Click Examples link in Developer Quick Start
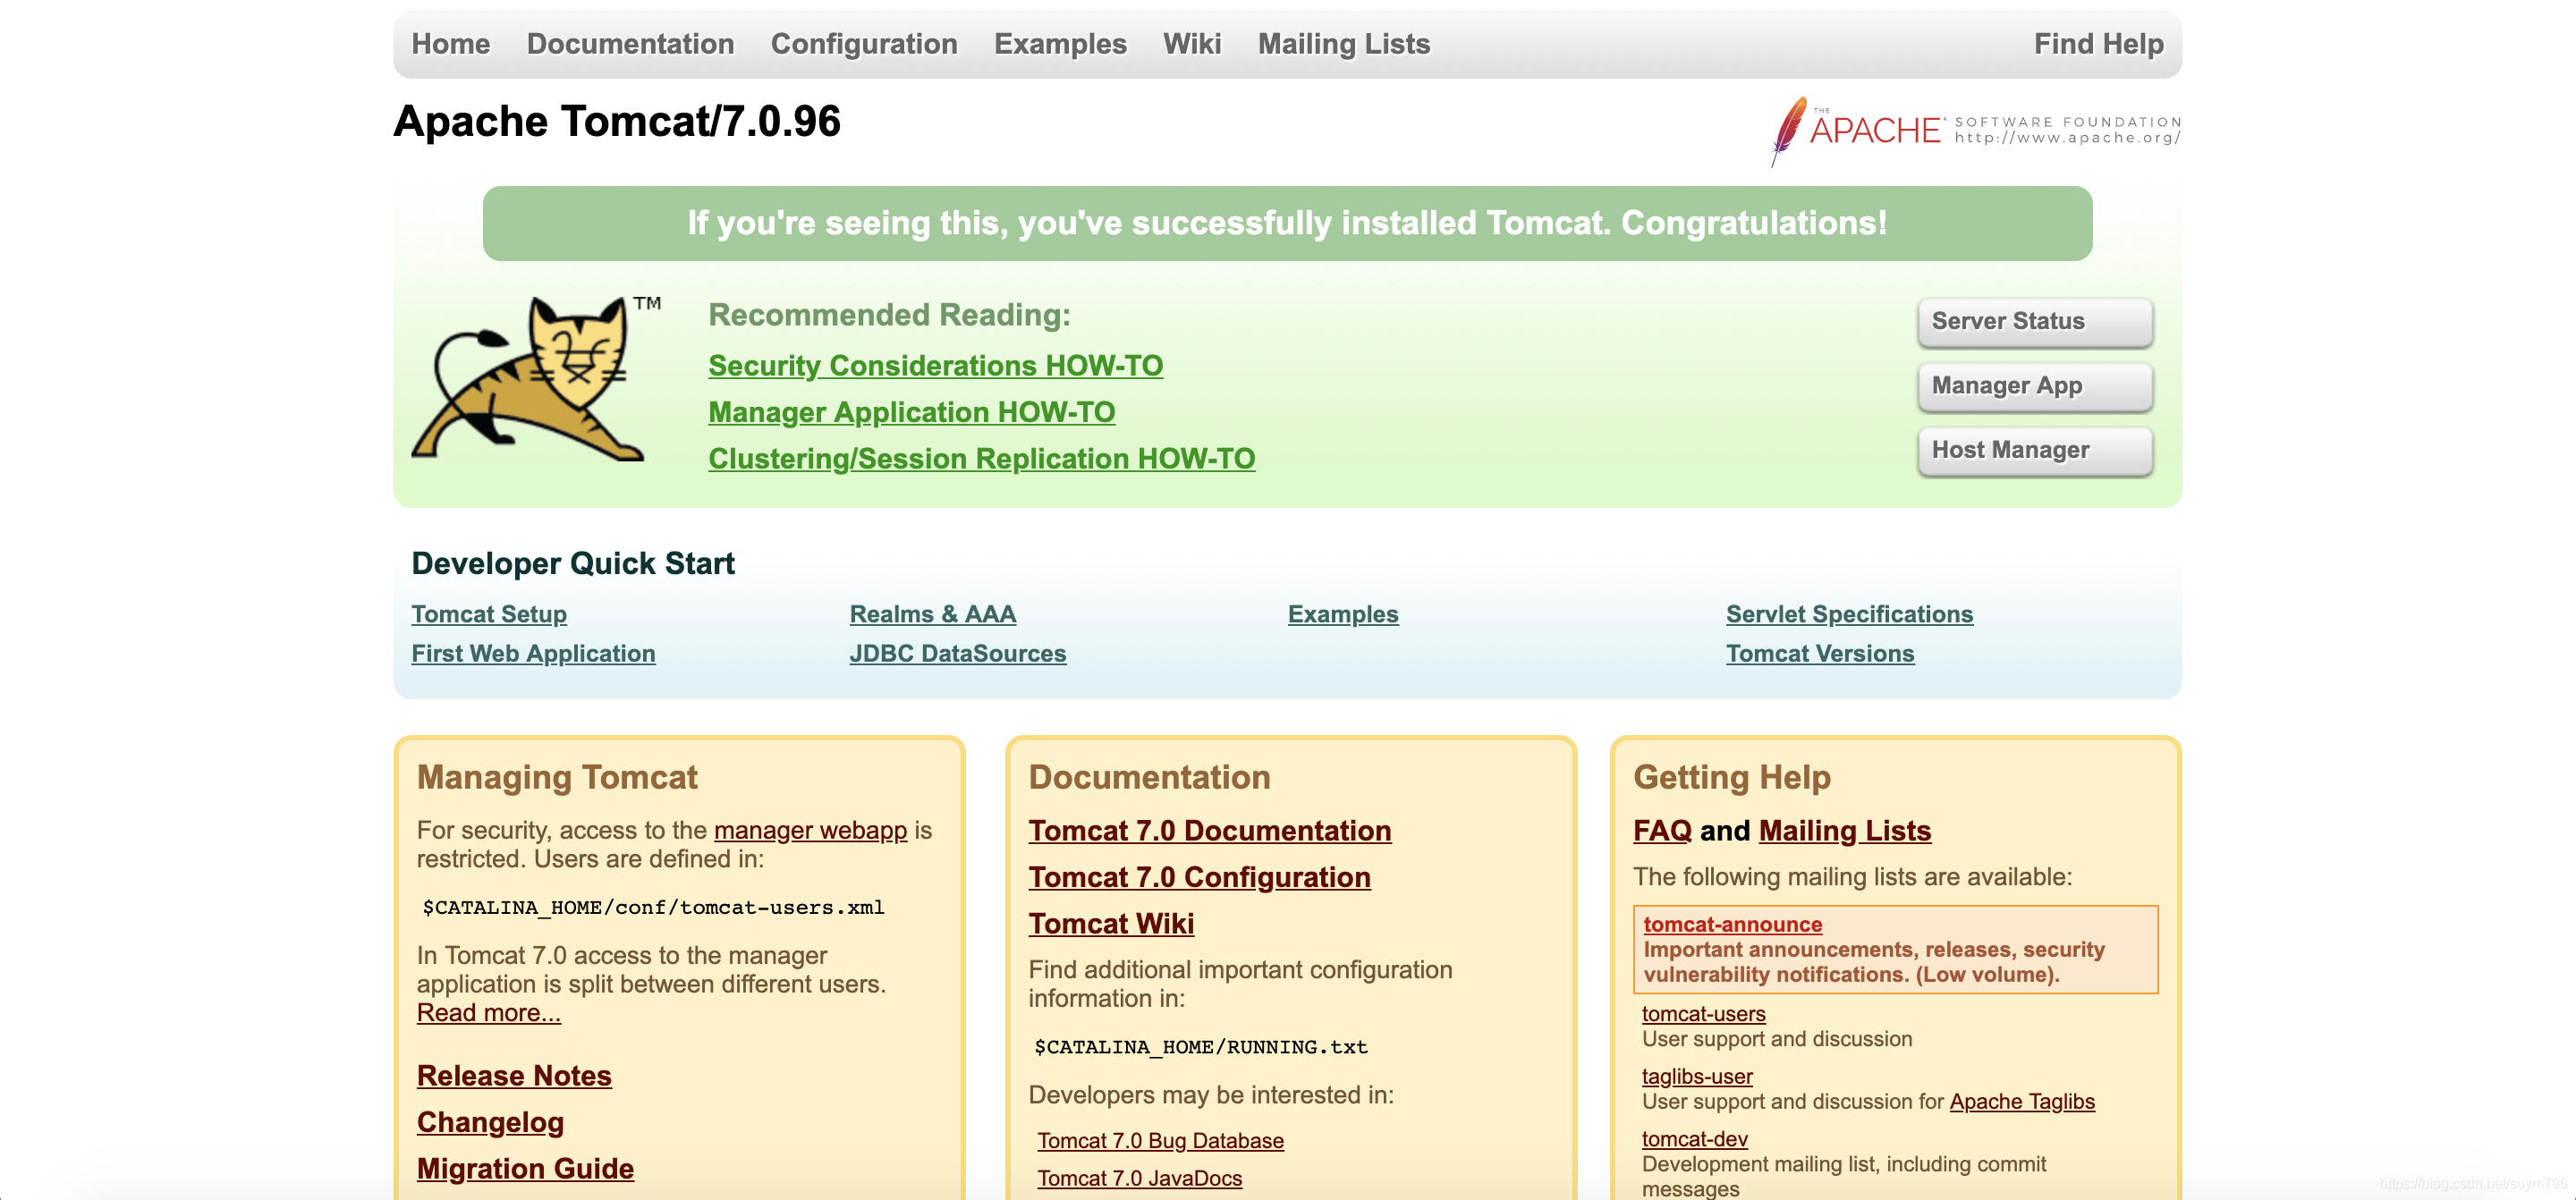Image resolution: width=2576 pixels, height=1200 pixels. point(1343,614)
